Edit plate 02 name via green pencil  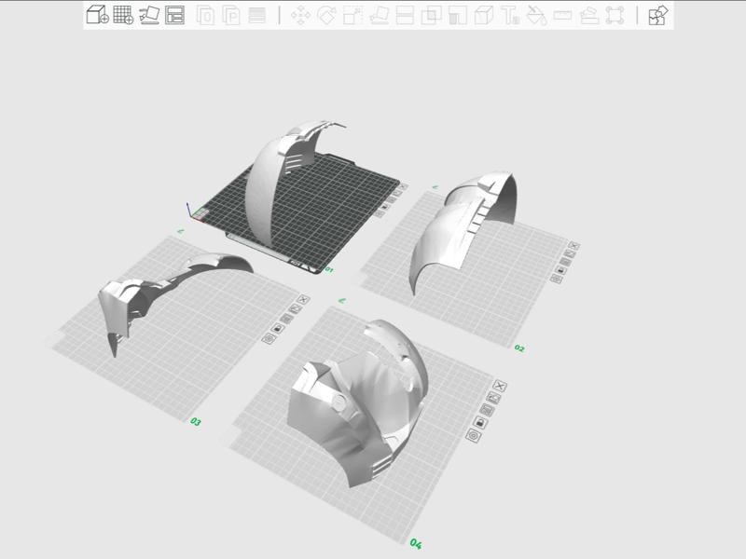[435, 187]
